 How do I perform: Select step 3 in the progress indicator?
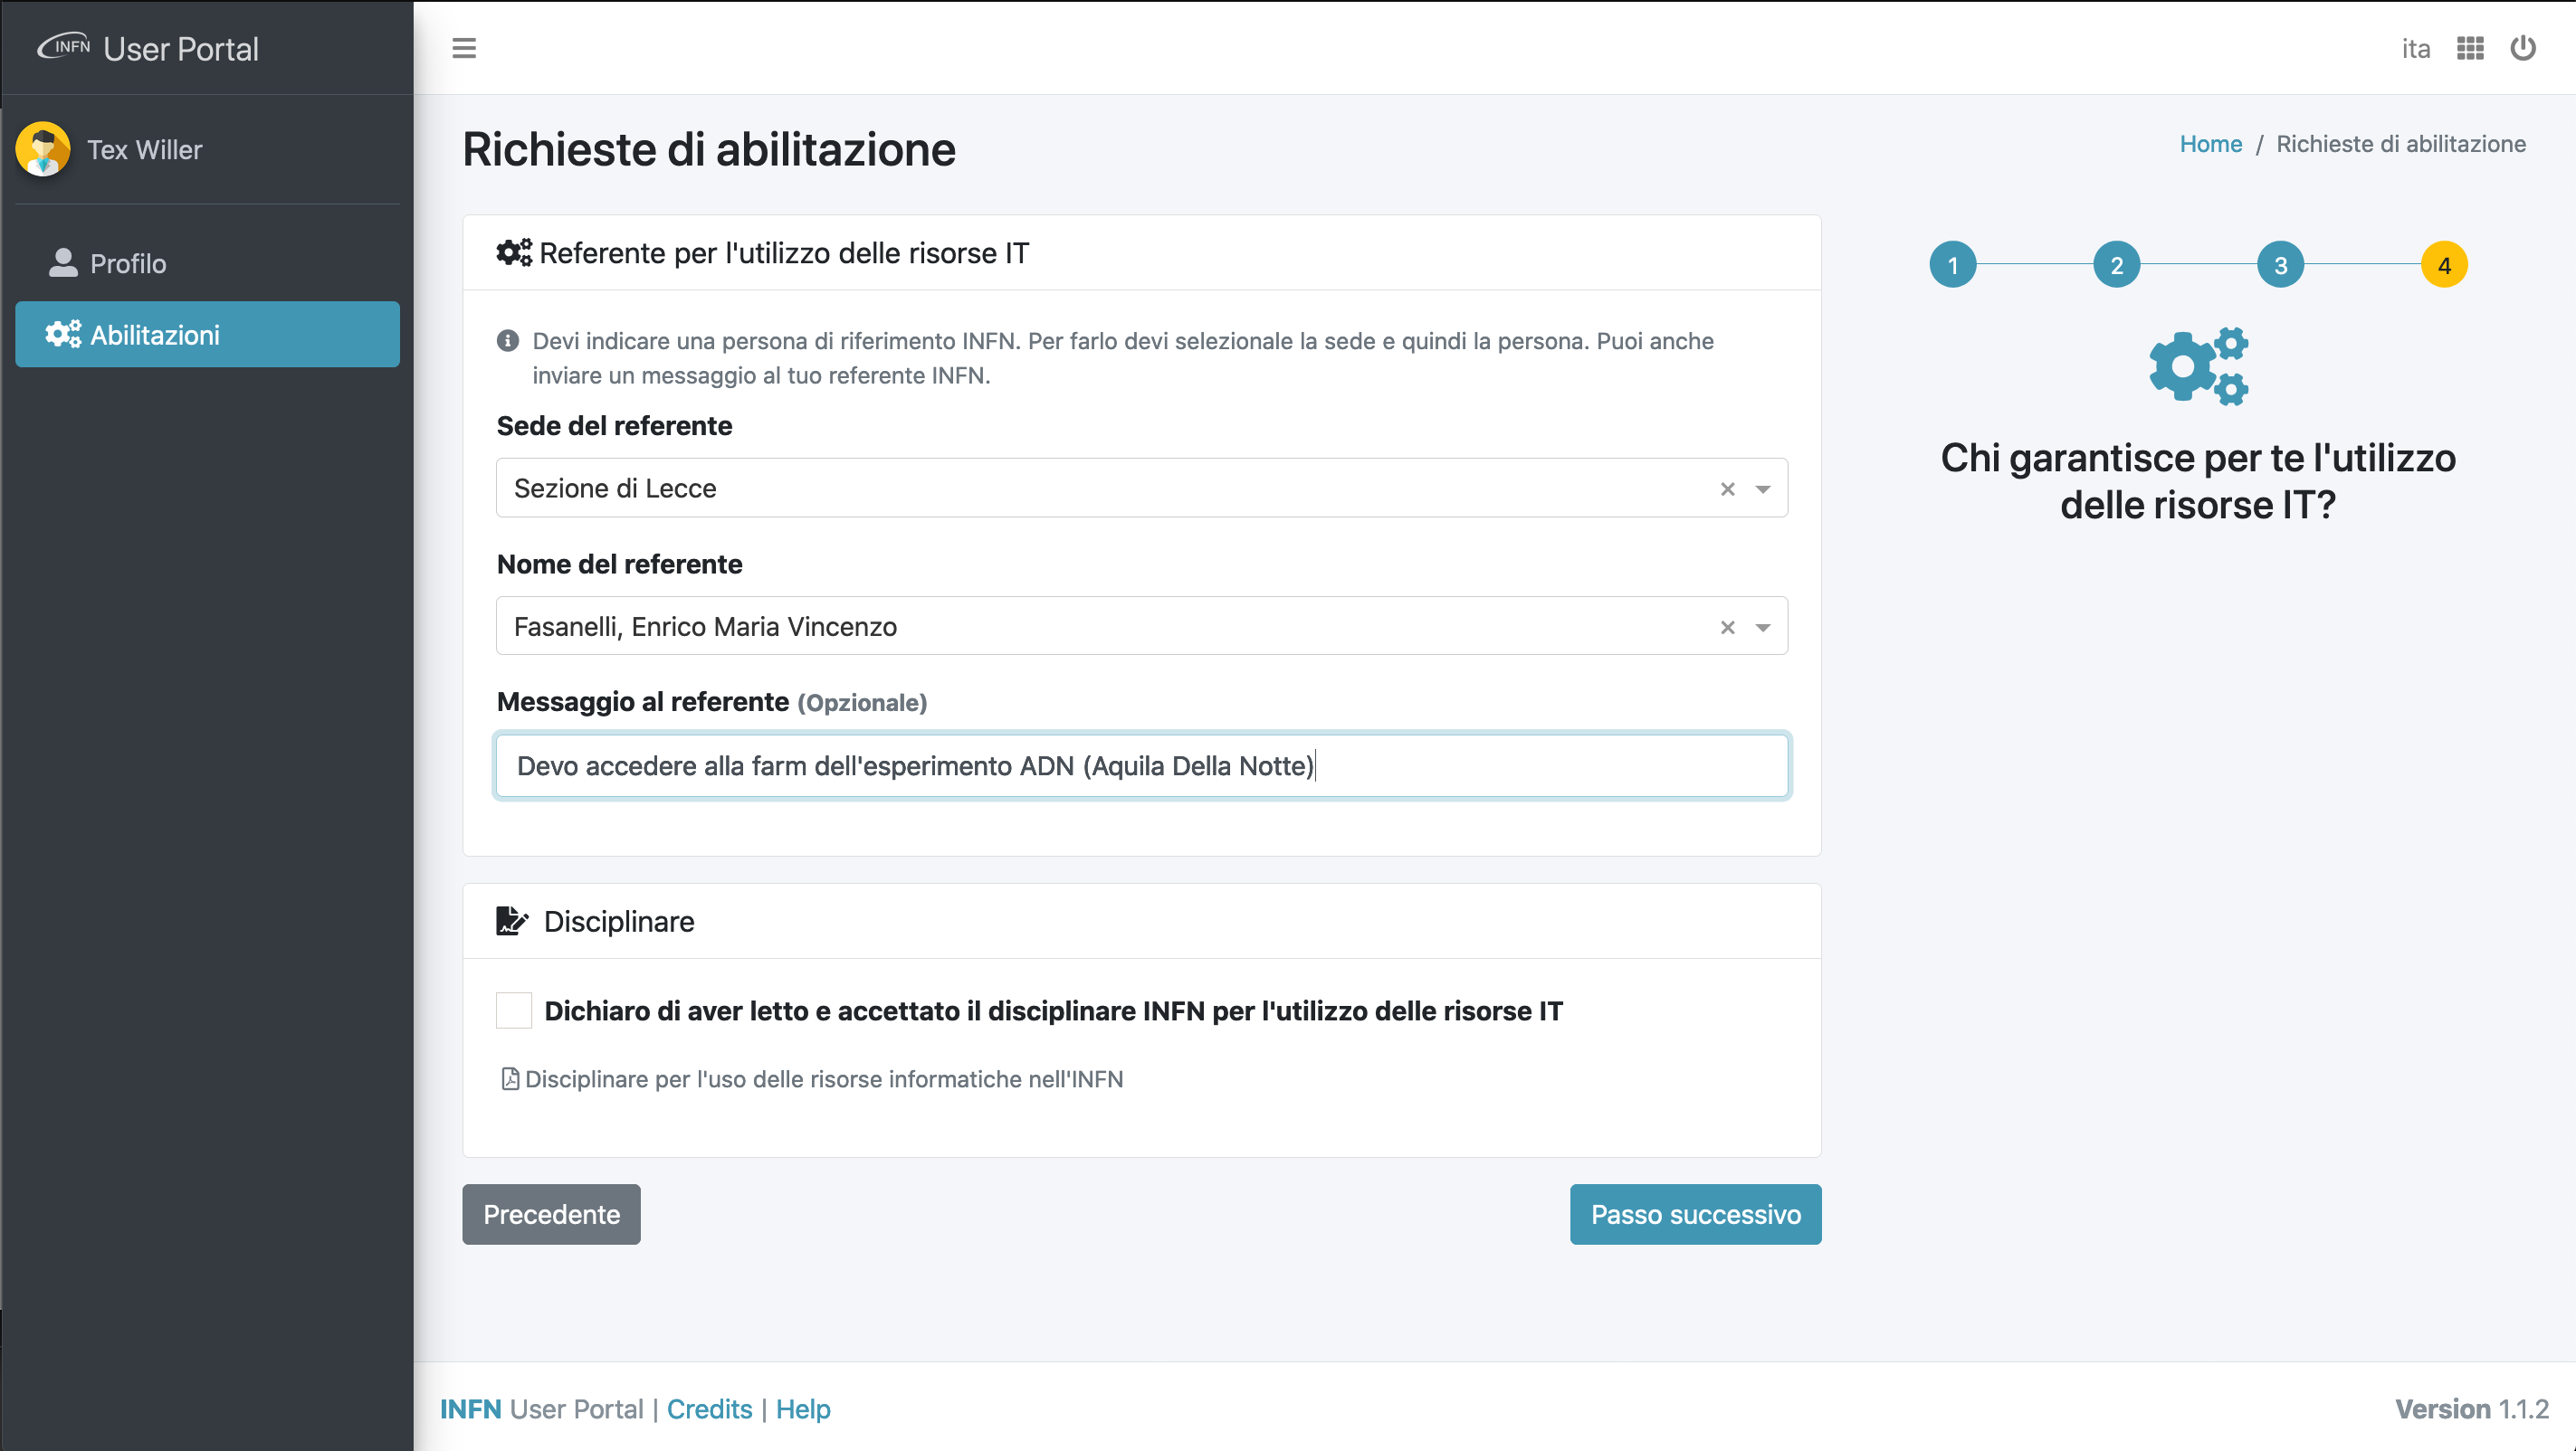pyautogui.click(x=2281, y=265)
